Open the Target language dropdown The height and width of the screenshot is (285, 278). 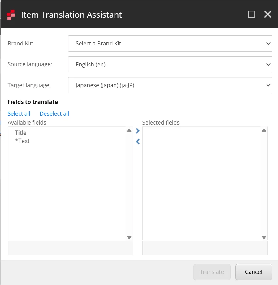pos(170,85)
